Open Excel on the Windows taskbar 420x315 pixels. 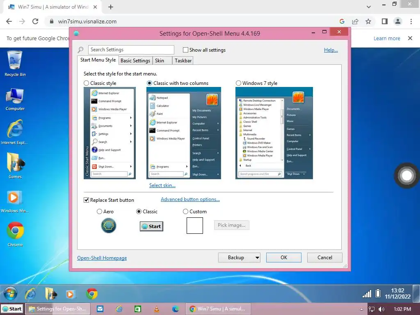pos(138,309)
